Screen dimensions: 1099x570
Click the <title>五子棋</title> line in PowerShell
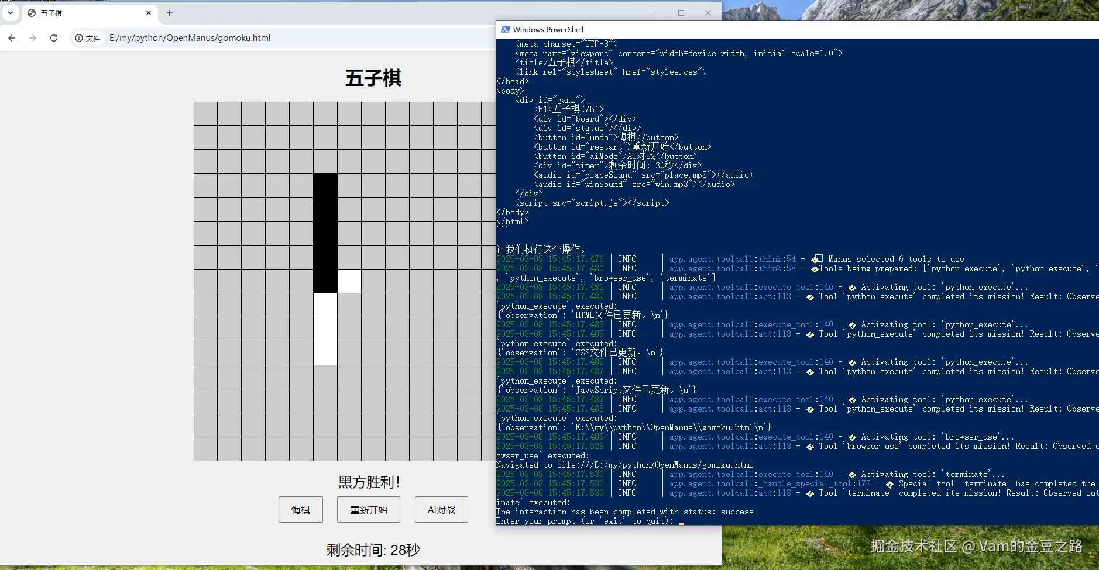[x=564, y=63]
